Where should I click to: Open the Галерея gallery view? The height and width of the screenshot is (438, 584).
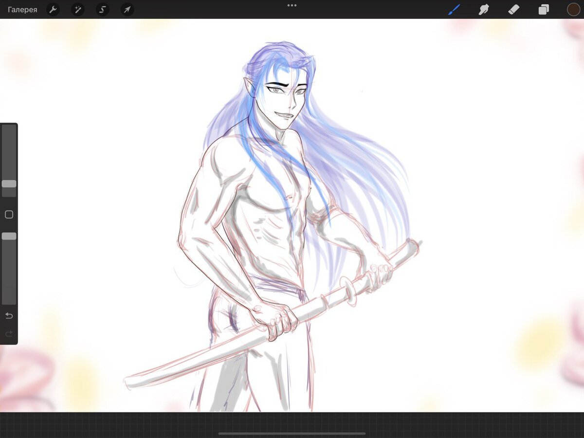coord(22,9)
